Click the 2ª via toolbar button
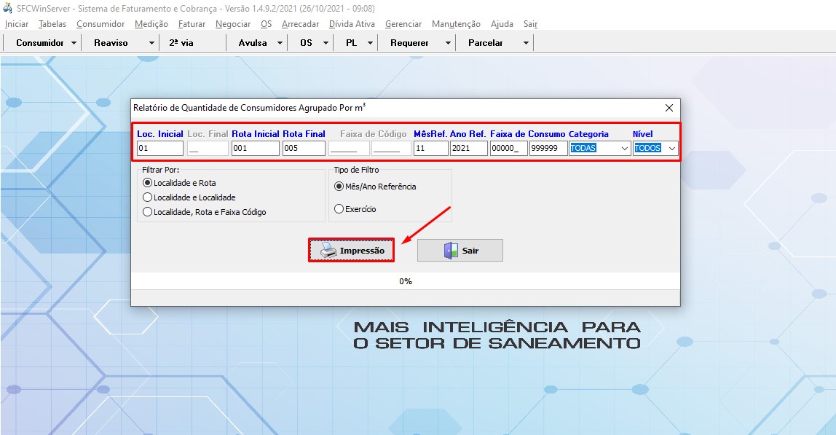 point(181,43)
